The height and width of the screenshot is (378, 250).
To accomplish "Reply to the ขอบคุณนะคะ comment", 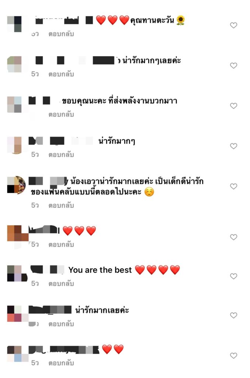I will [61, 114].
